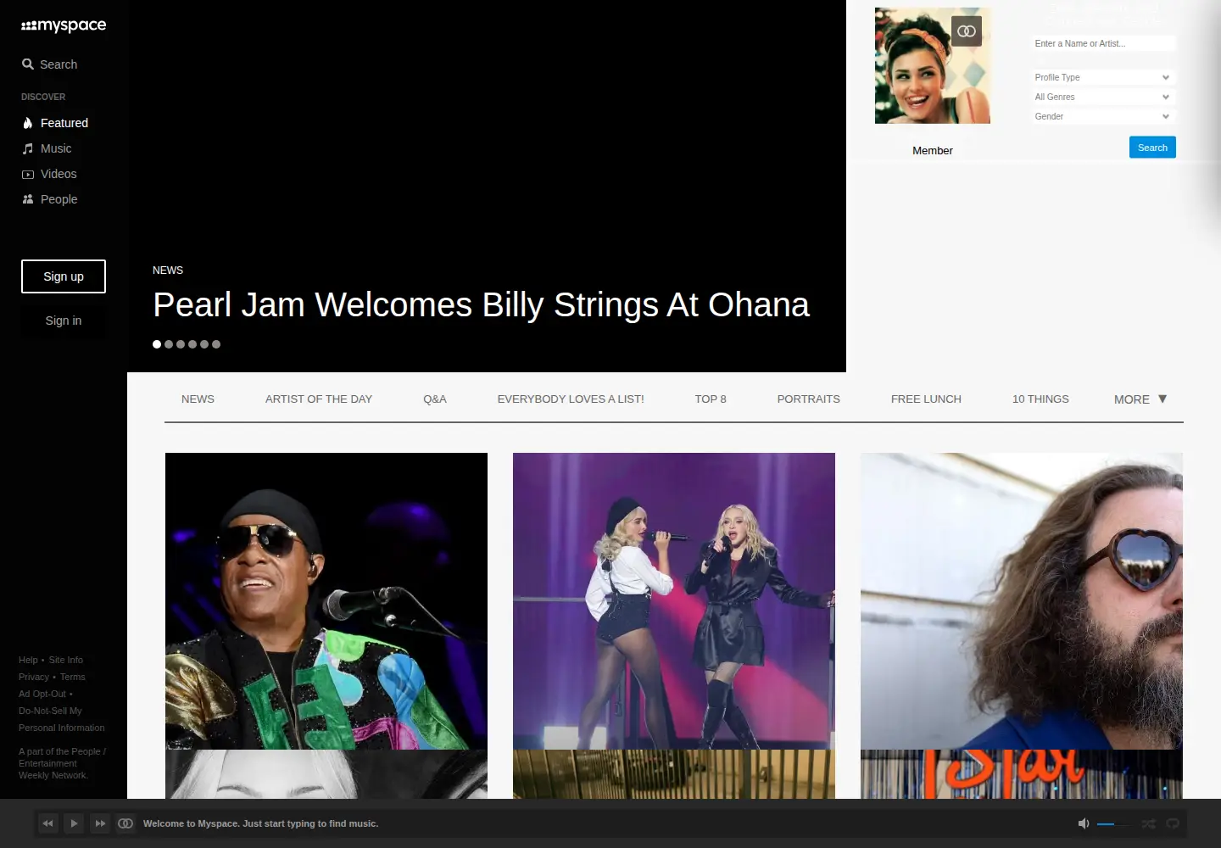Open the Gender dropdown
1221x848 pixels.
click(1103, 116)
